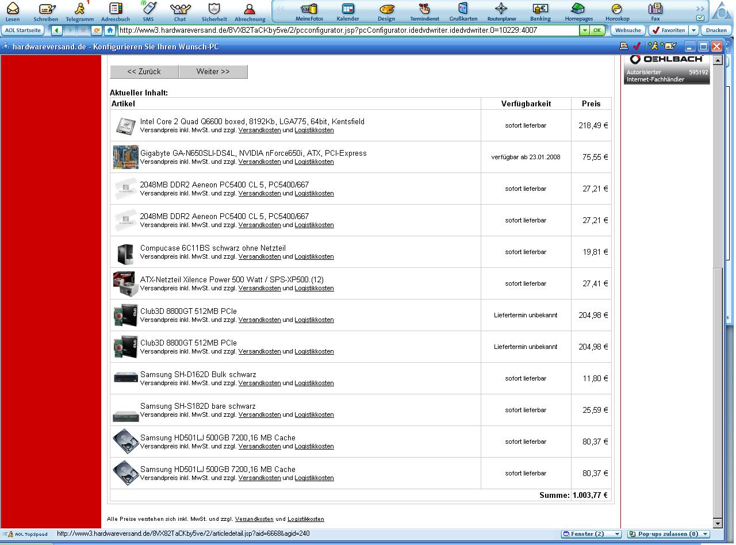Click the Drucken button

[716, 30]
